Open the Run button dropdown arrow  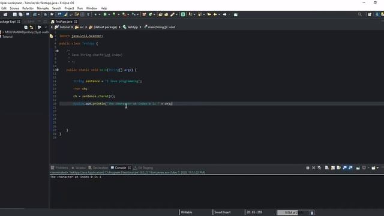109,14
